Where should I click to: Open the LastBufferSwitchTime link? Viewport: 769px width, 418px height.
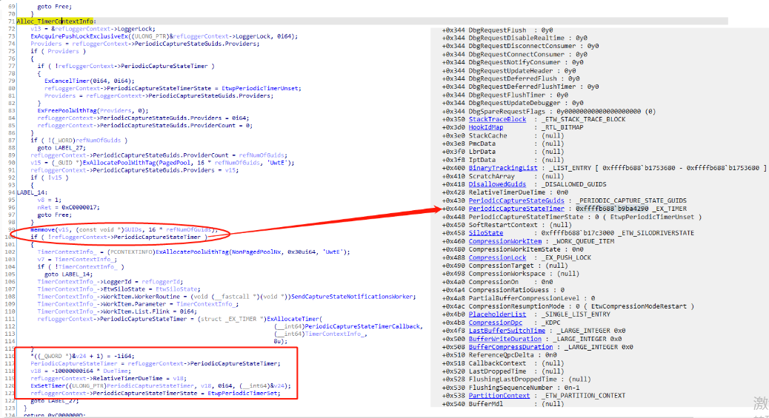(507, 331)
